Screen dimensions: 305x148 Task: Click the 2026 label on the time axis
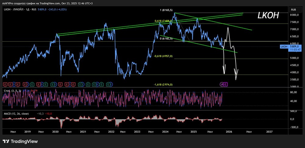(x=229, y=132)
